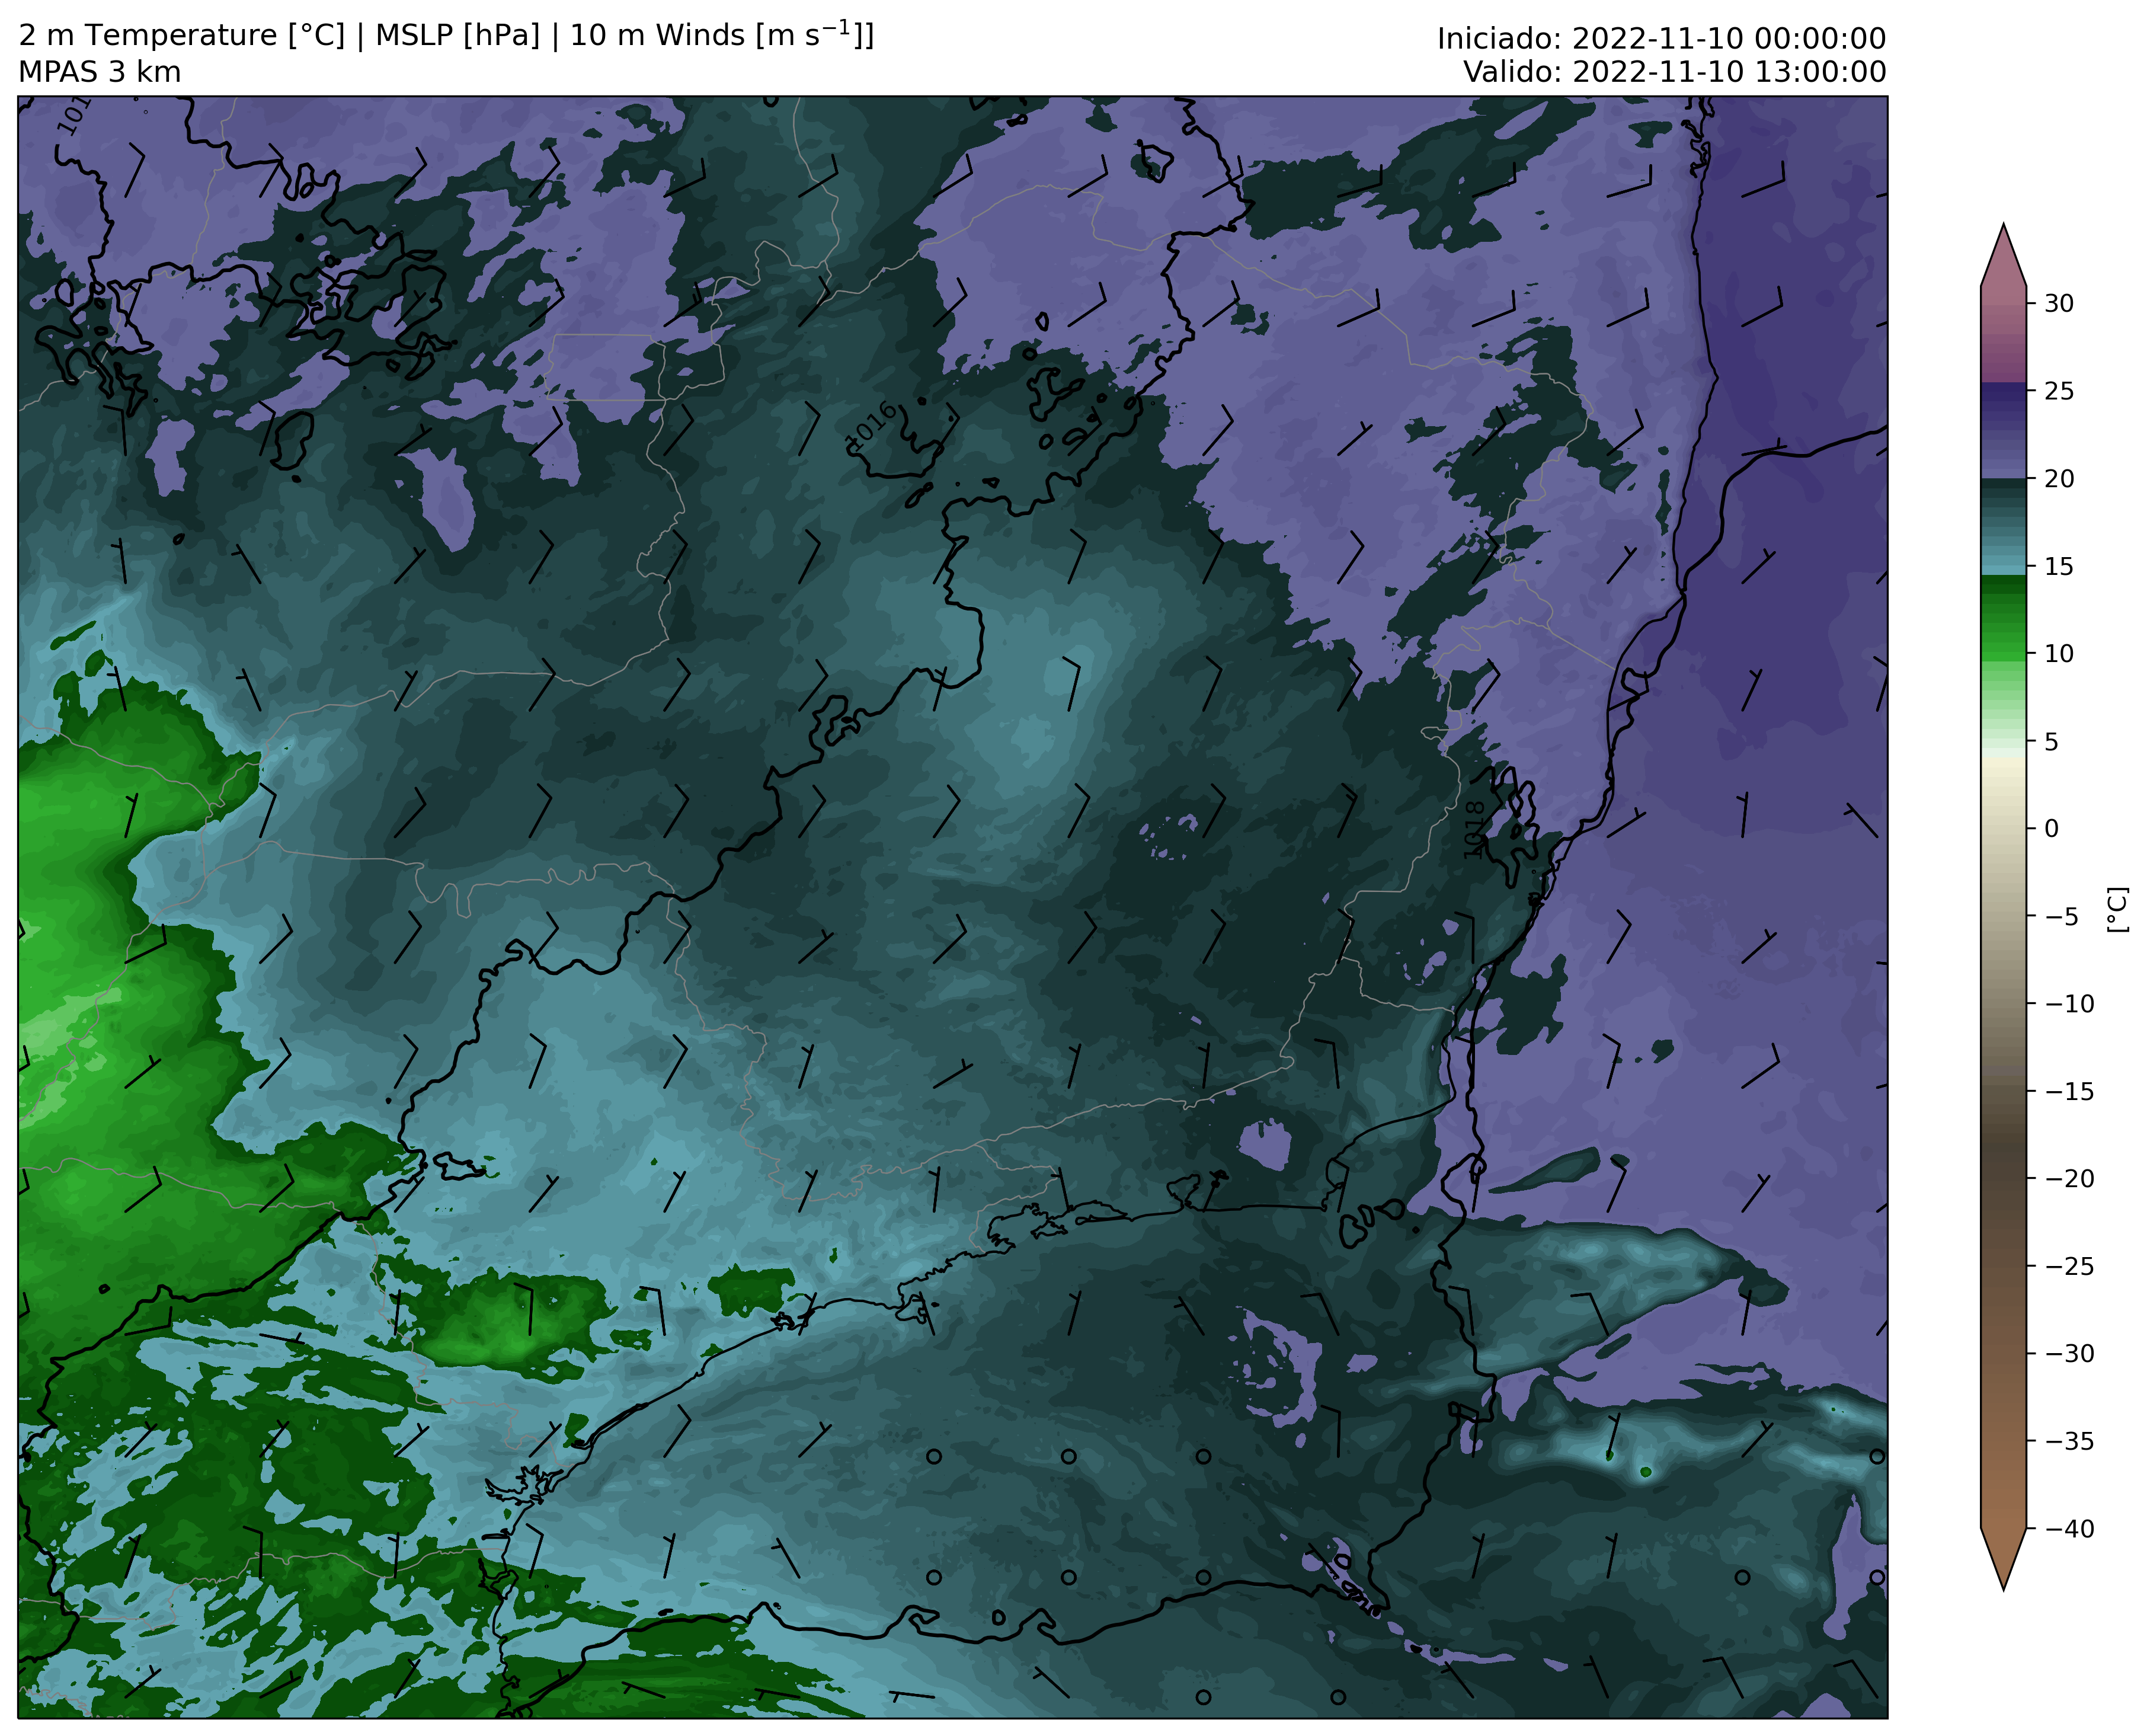Click the '2 m Temperature' plot title line

click(x=446, y=35)
